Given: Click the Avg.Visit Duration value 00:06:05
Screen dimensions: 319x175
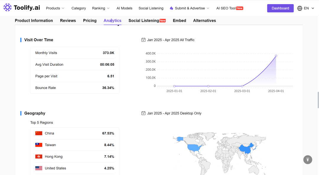Looking at the screenshot, I should pyautogui.click(x=107, y=65).
